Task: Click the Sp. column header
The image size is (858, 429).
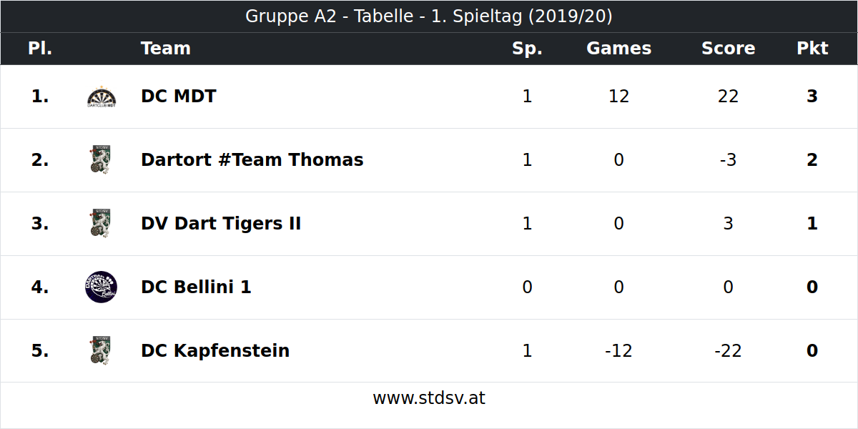Action: click(x=527, y=49)
